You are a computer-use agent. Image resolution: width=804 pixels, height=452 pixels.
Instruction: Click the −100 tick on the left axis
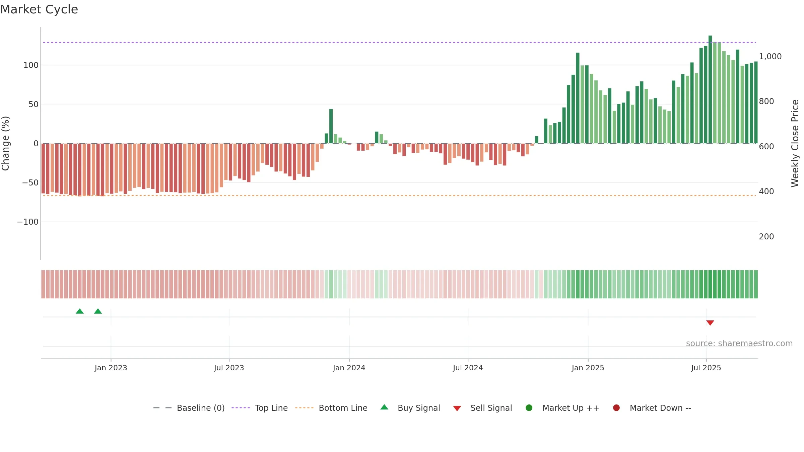tap(28, 222)
